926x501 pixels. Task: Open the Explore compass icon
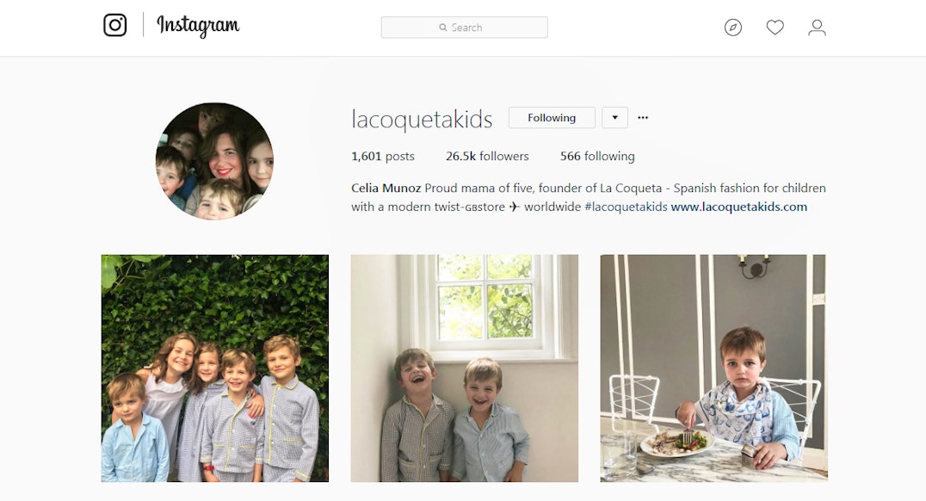(x=733, y=28)
